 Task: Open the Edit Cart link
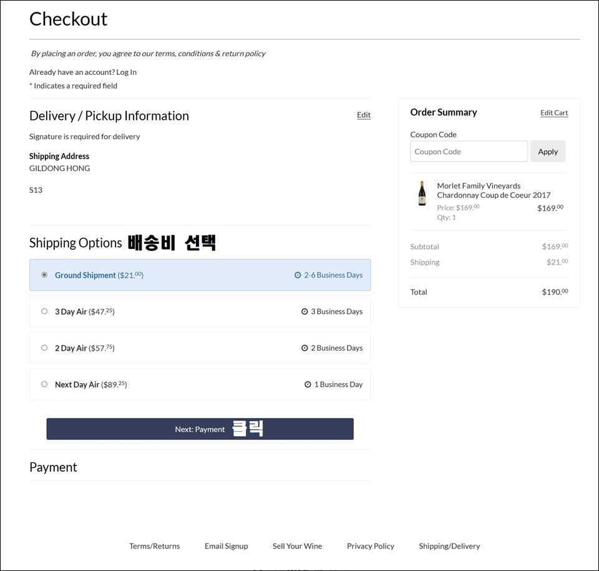pos(554,113)
